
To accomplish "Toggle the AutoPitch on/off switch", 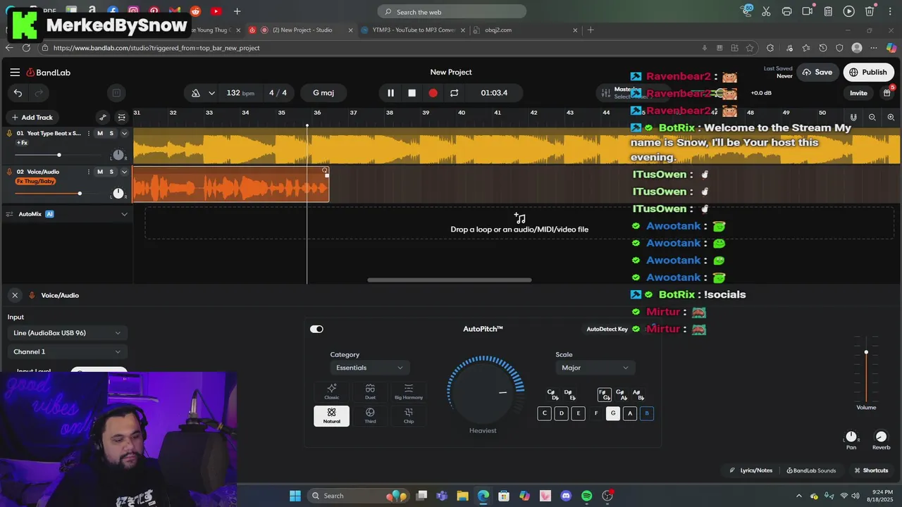I will click(316, 329).
